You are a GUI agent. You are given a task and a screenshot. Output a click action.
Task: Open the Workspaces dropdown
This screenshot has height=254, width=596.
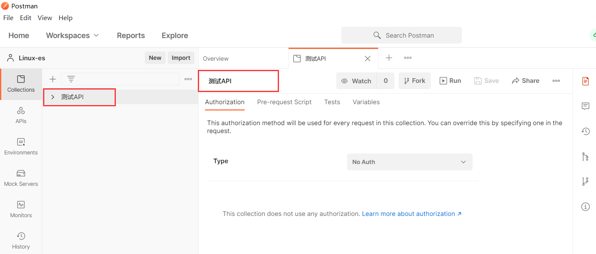click(x=72, y=36)
